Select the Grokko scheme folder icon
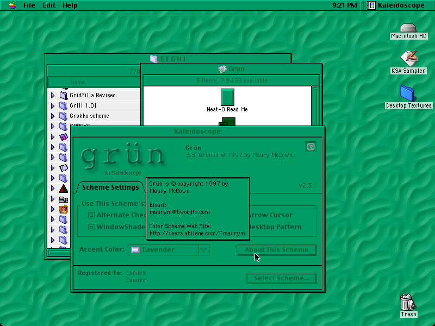 tap(63, 116)
